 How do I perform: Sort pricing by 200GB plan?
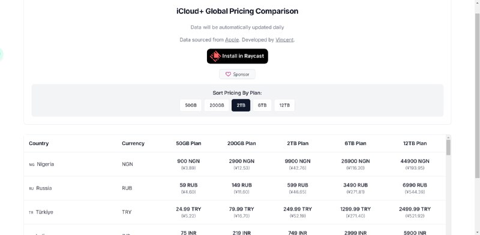coord(217,106)
